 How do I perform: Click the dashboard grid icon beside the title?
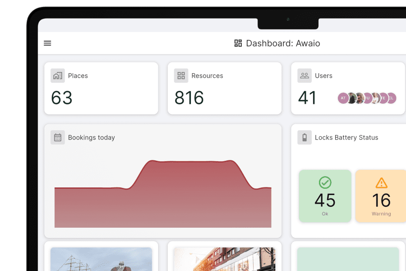[x=238, y=43]
